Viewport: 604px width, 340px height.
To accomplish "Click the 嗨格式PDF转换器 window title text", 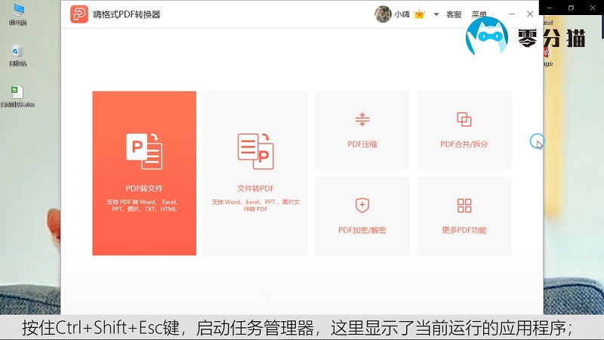I will 126,14.
